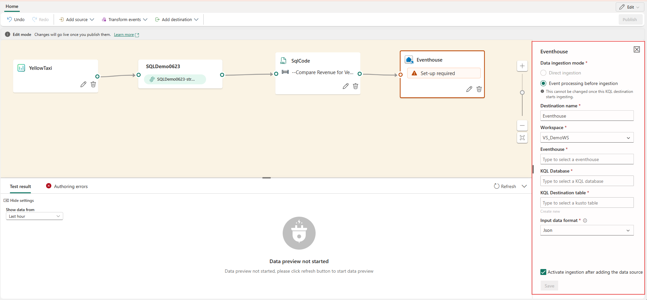
Task: Click the KQL Database field
Action: coord(587,181)
